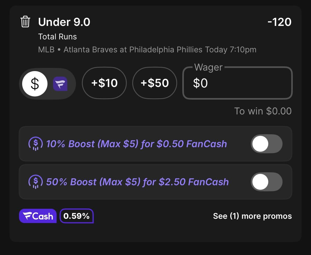Expand See (1) more promos
The width and height of the screenshot is (311, 255).
252,216
